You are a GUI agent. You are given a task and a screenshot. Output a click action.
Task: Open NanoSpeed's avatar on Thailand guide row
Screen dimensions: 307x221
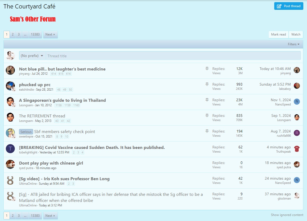[297, 101]
